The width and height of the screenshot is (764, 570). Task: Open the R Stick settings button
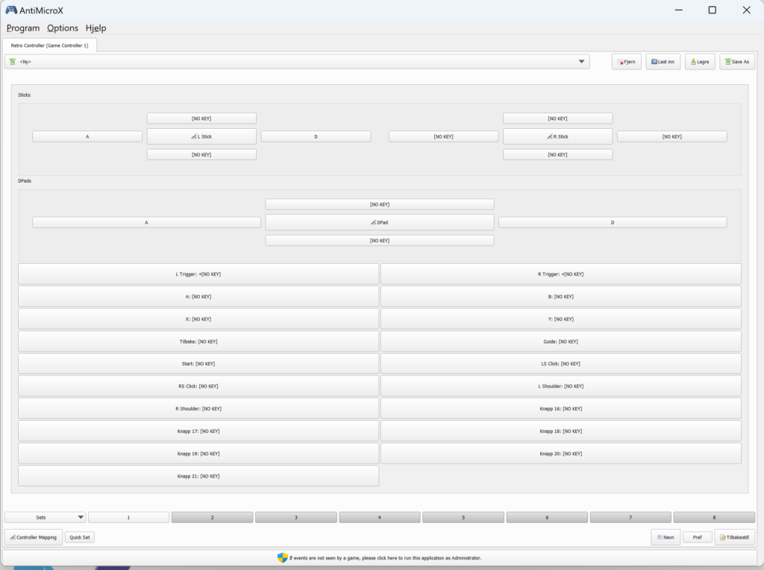[557, 137]
